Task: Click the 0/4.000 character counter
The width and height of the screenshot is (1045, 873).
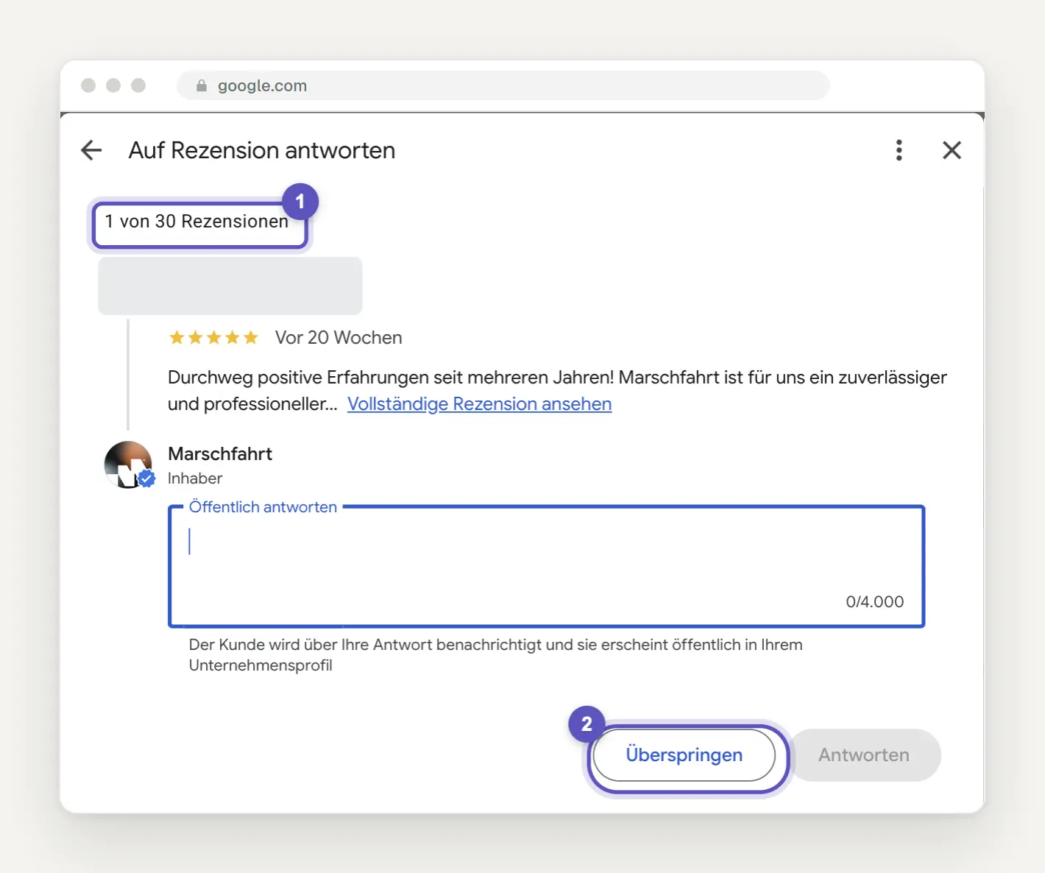Action: (x=875, y=601)
